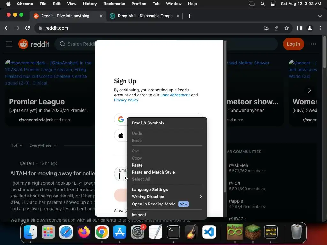Image resolution: width=327 pixels, height=245 pixels.
Task: Expand the Everywhere location dropdown
Action: click(43, 145)
